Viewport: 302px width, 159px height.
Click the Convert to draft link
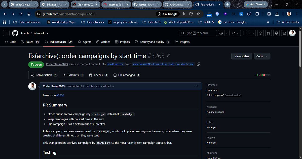(x=233, y=95)
